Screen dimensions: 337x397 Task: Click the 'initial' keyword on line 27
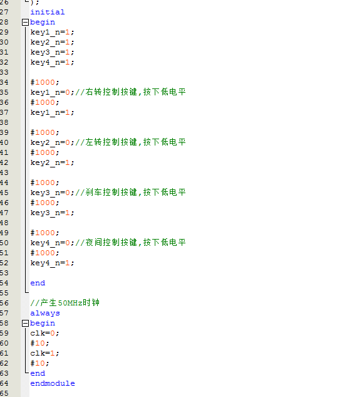point(48,12)
